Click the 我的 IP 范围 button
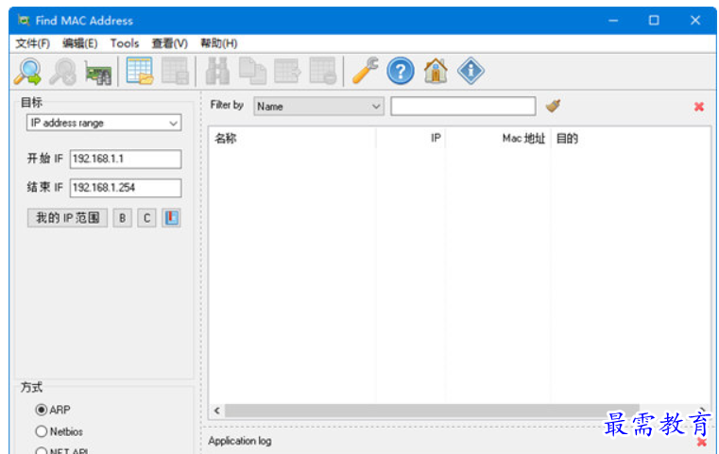Image resolution: width=719 pixels, height=454 pixels. point(67,218)
